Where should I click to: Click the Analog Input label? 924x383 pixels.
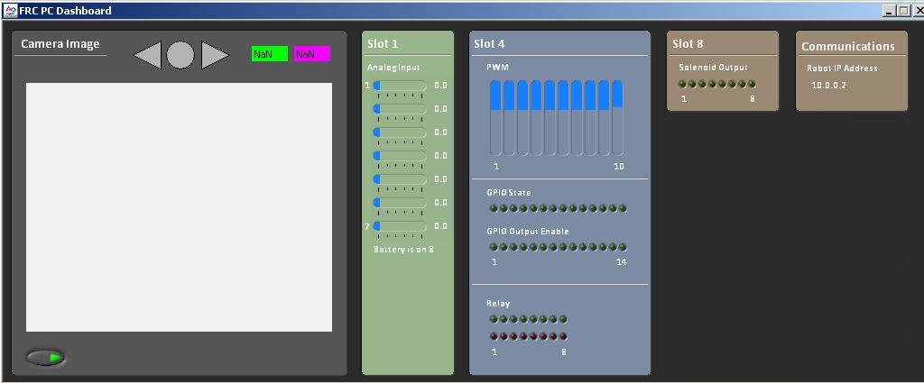(393, 68)
